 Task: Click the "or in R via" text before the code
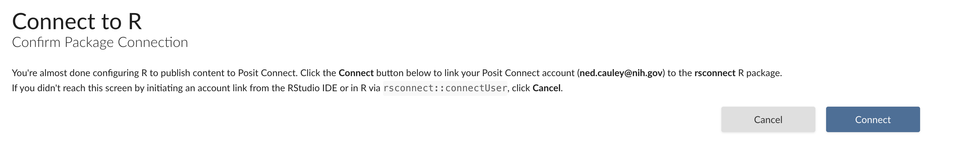point(360,88)
